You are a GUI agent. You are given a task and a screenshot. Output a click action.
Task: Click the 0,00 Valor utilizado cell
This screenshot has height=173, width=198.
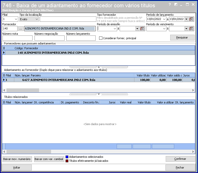(158, 80)
